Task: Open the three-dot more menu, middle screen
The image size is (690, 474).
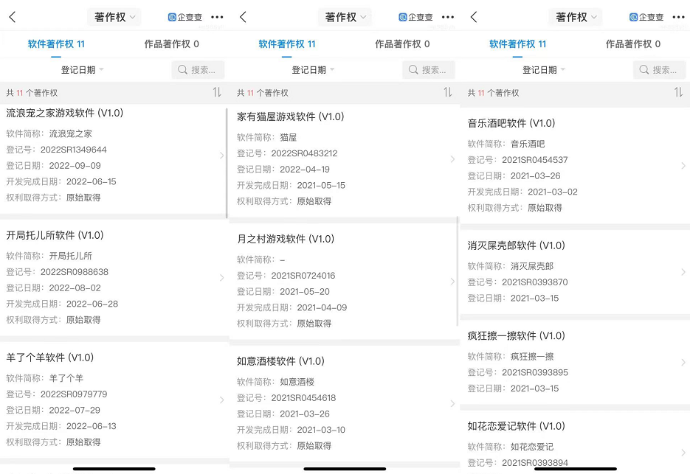Action: (x=447, y=17)
